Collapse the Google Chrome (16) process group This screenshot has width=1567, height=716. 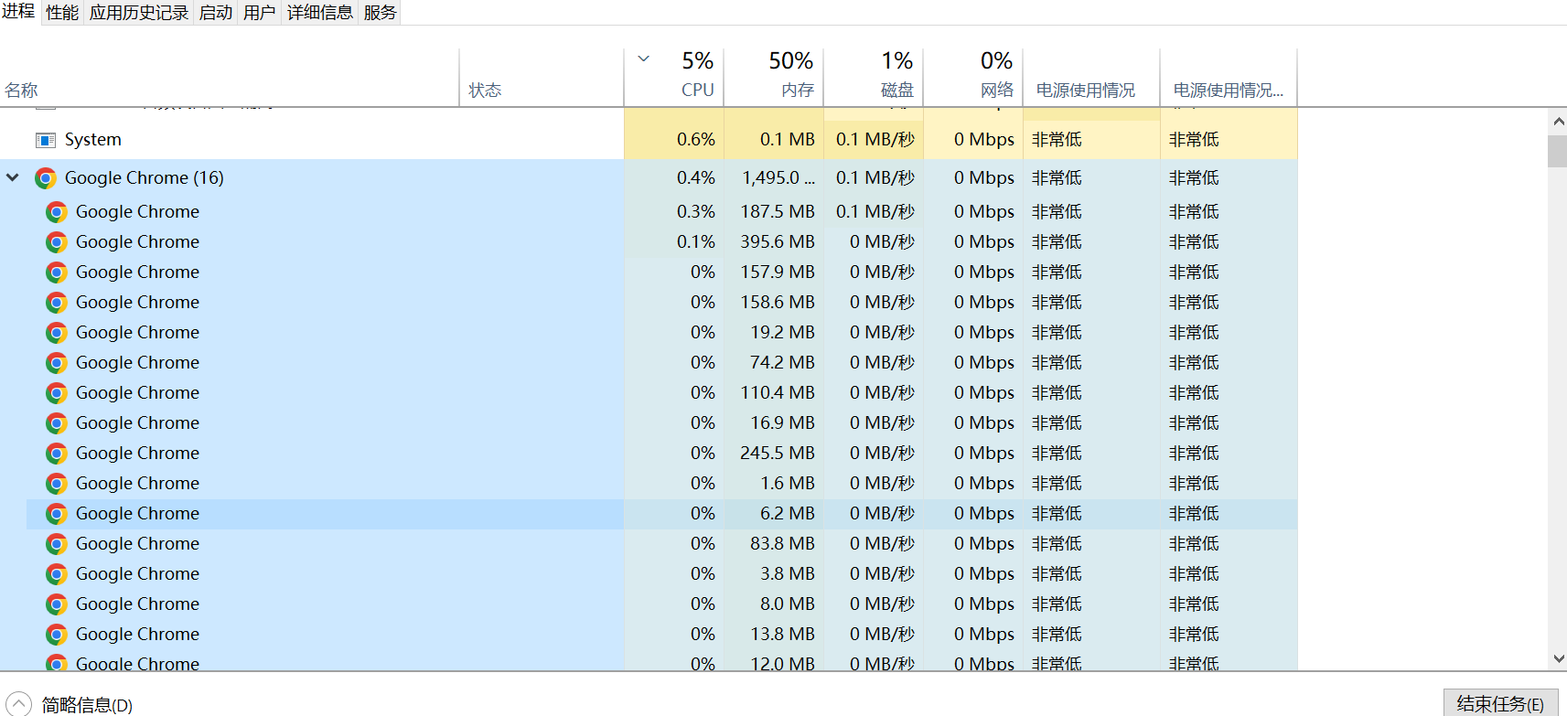13,177
